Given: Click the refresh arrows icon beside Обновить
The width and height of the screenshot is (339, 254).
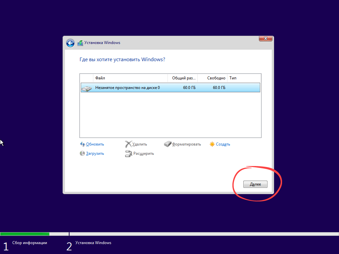Looking at the screenshot, I should [x=82, y=144].
